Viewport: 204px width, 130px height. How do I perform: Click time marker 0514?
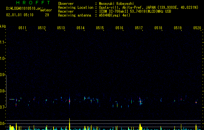click(x=80, y=28)
